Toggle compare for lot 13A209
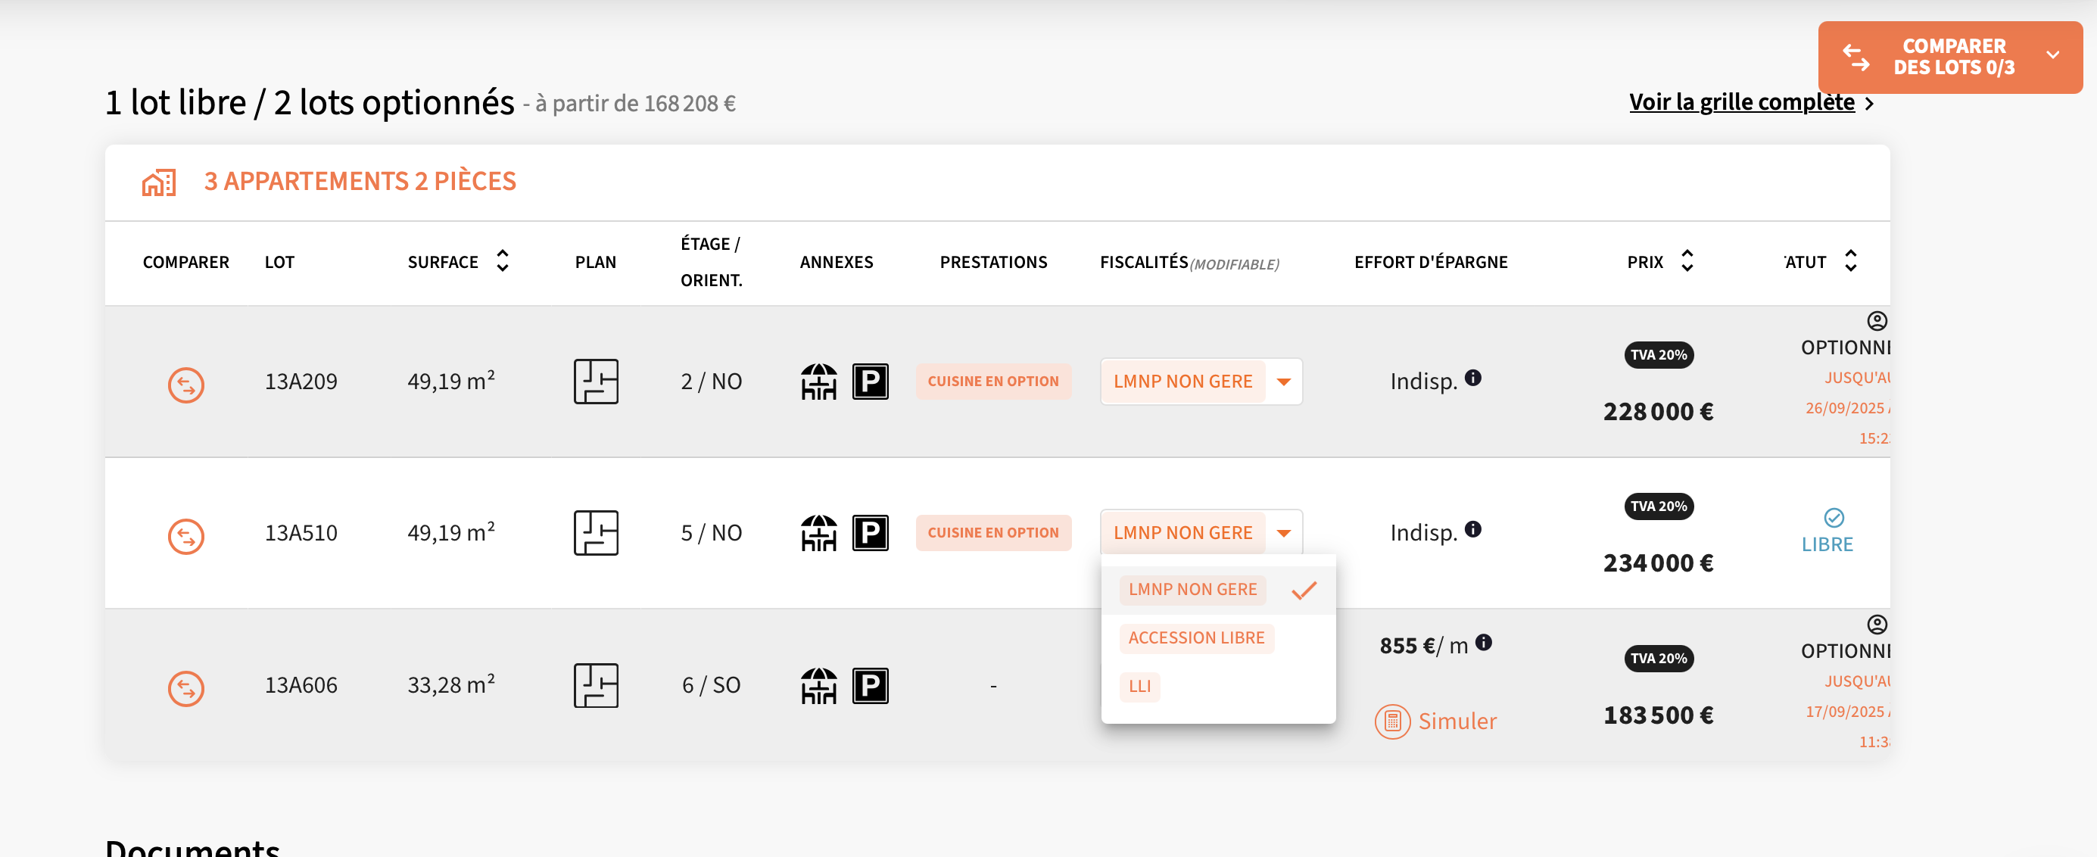Image resolution: width=2097 pixels, height=857 pixels. coord(185,384)
